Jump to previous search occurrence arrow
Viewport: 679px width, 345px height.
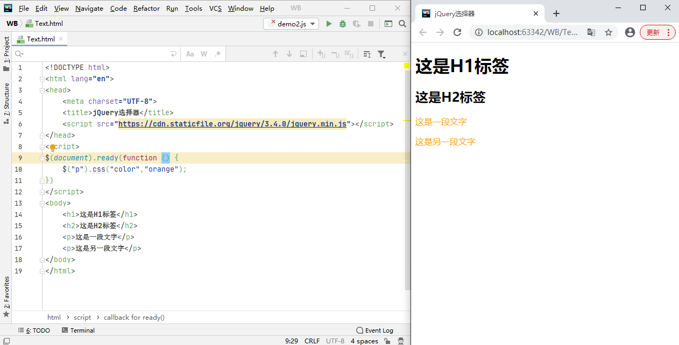(275, 54)
